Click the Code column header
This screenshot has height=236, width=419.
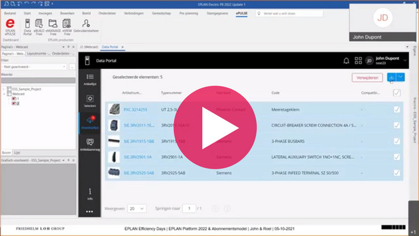coord(275,93)
